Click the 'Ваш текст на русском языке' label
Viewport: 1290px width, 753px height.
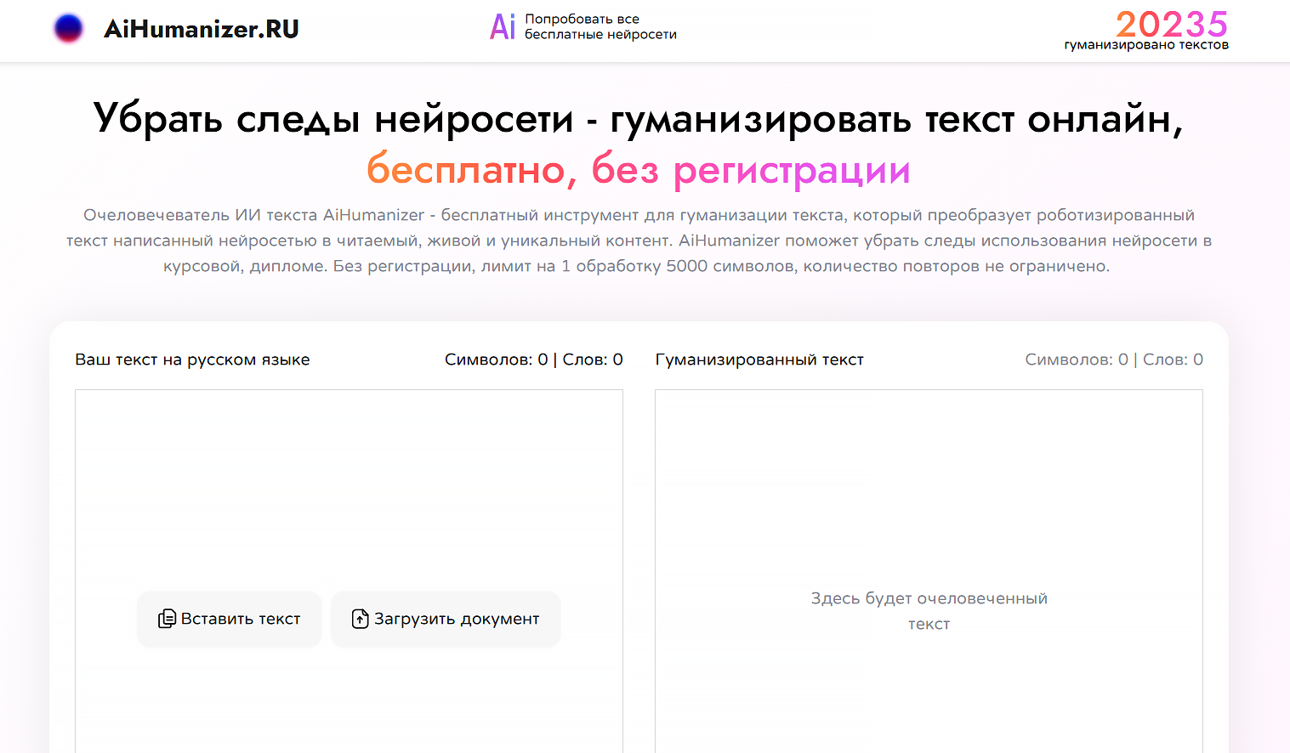click(193, 359)
